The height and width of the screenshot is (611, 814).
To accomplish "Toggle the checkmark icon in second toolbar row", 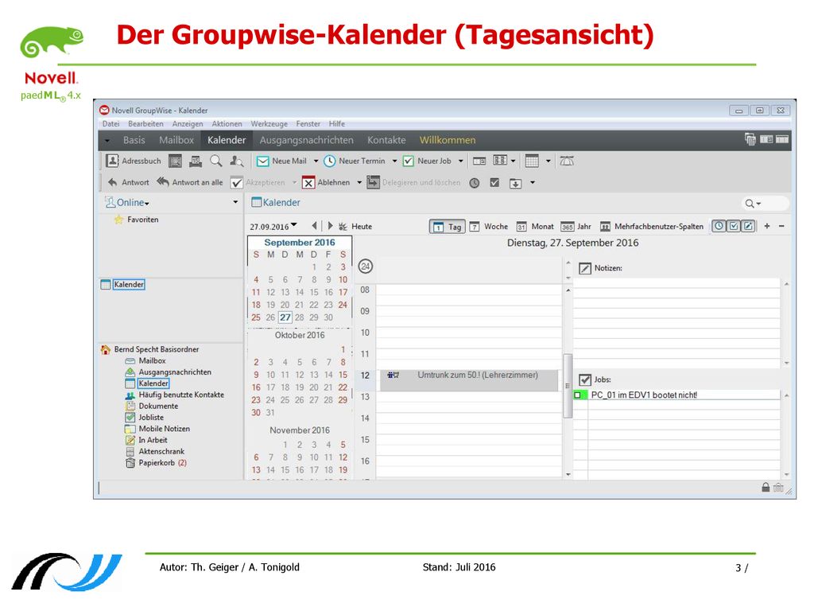I will [x=494, y=183].
